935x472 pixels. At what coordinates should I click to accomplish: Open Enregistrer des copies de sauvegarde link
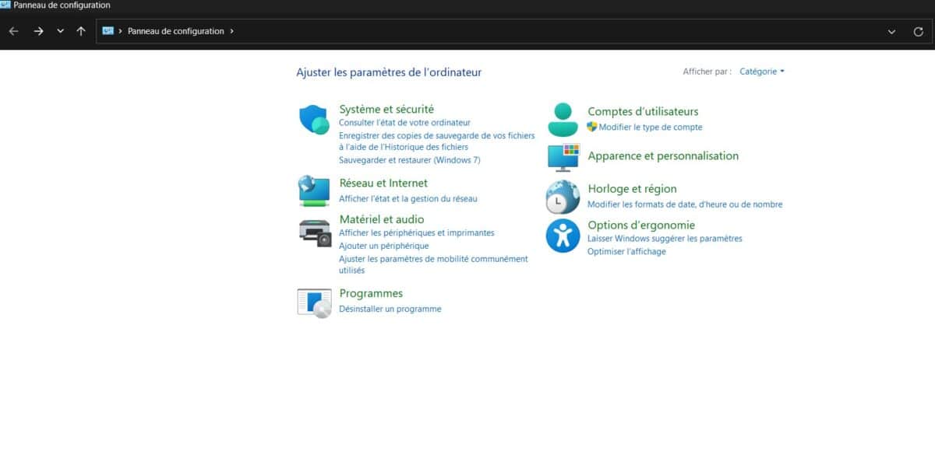[436, 141]
